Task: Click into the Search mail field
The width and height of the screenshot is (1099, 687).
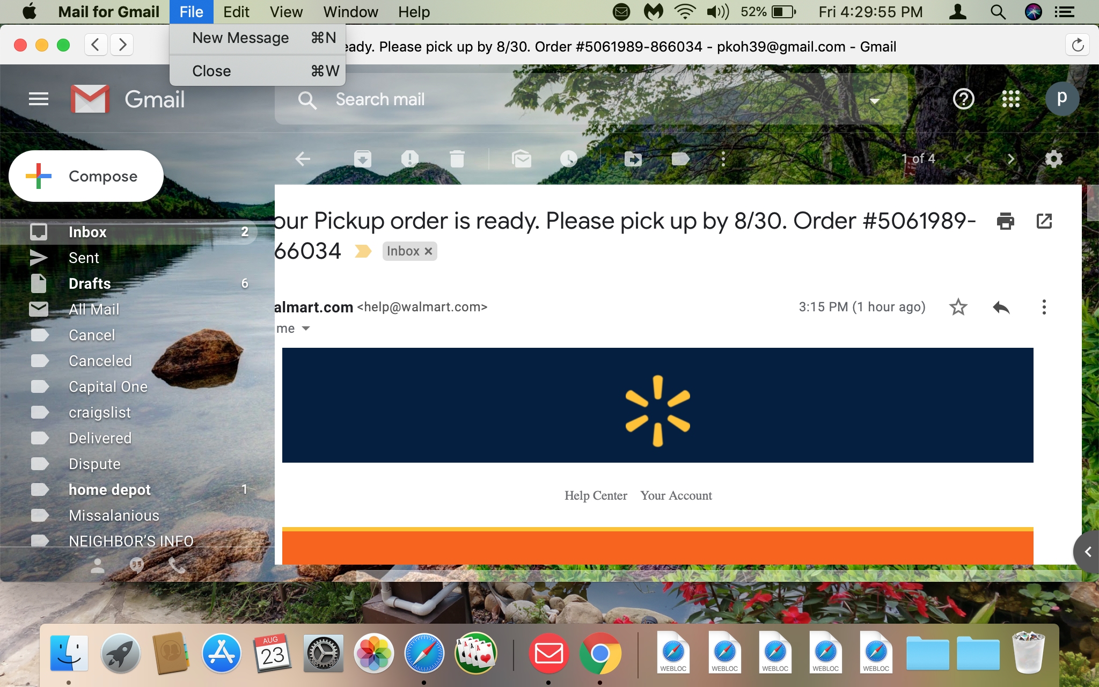Action: [x=590, y=99]
